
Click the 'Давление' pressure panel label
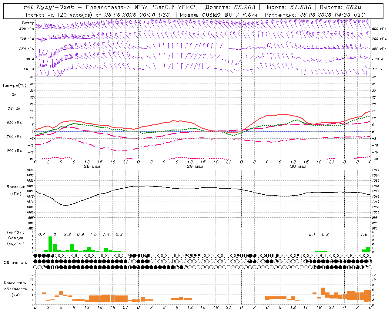coord(16,187)
